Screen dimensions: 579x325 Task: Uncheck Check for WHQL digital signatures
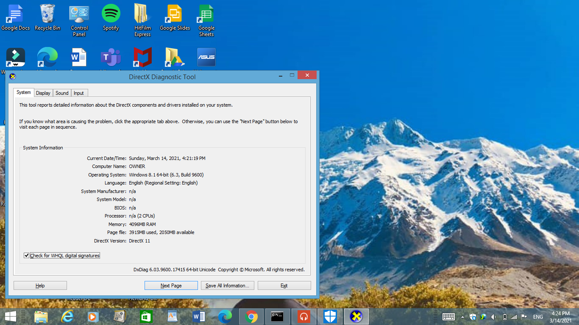point(27,255)
